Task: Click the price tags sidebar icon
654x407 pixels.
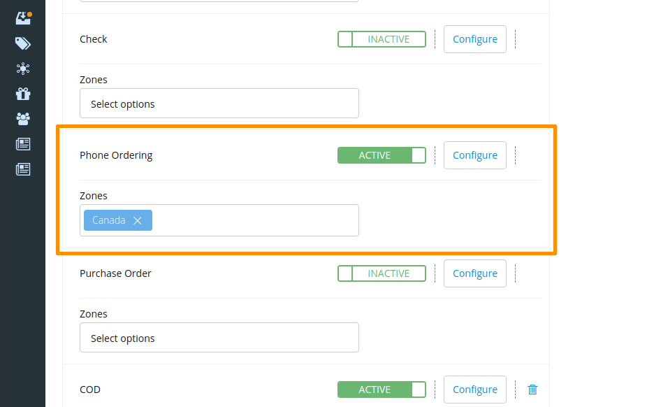Action: point(23,43)
